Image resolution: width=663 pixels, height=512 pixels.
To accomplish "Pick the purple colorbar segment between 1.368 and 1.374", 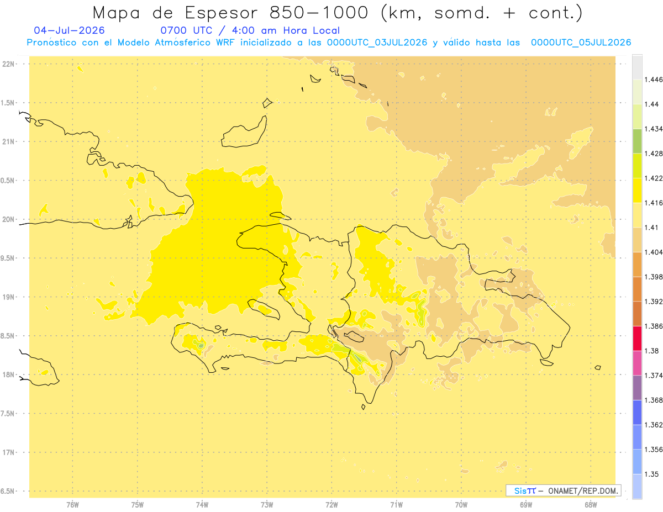I will point(637,387).
